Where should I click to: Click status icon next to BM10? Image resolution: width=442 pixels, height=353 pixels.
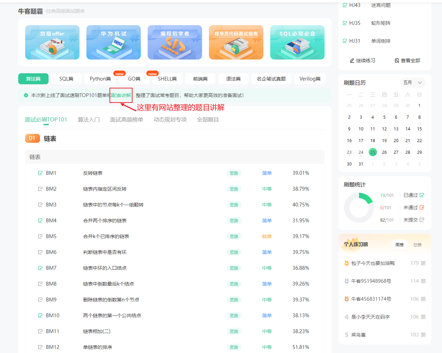[x=40, y=315]
